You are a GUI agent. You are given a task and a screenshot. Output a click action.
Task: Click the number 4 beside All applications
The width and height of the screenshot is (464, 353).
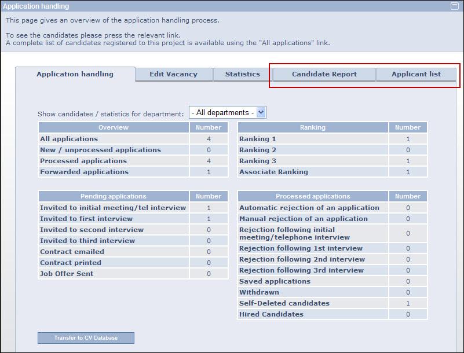click(x=209, y=139)
